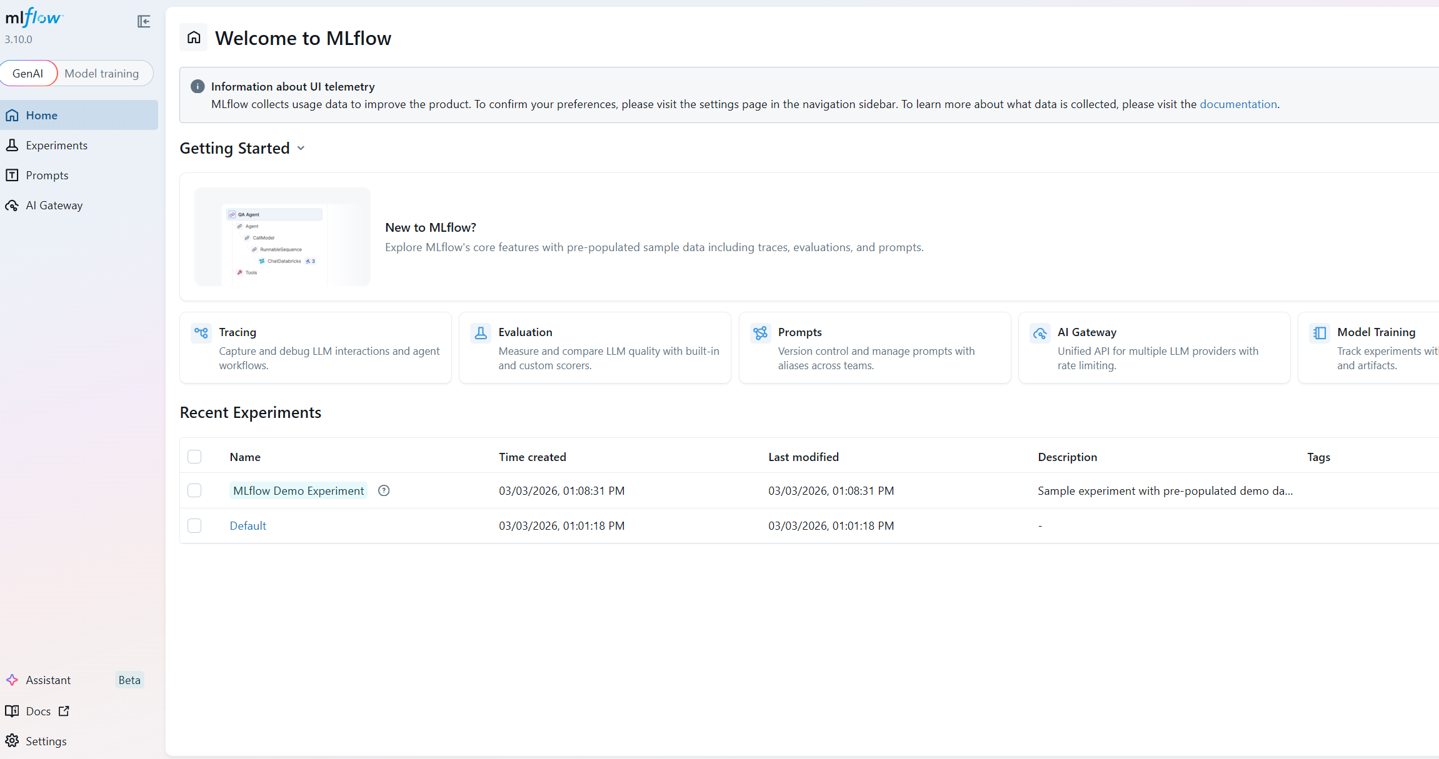
Task: Click the Experiments flask icon in sidebar
Action: pyautogui.click(x=12, y=146)
